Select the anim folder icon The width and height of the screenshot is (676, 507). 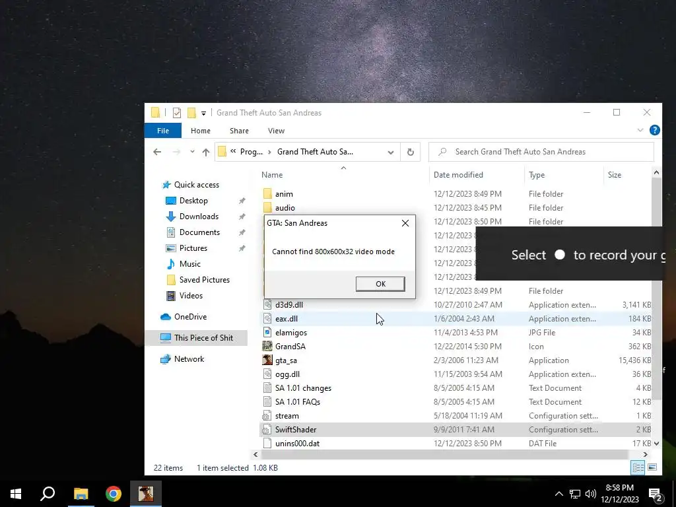[x=267, y=194]
